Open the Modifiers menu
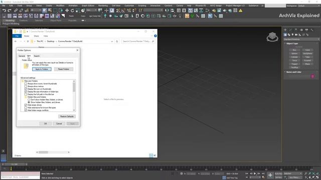321x180 pixels. tap(60, 5)
